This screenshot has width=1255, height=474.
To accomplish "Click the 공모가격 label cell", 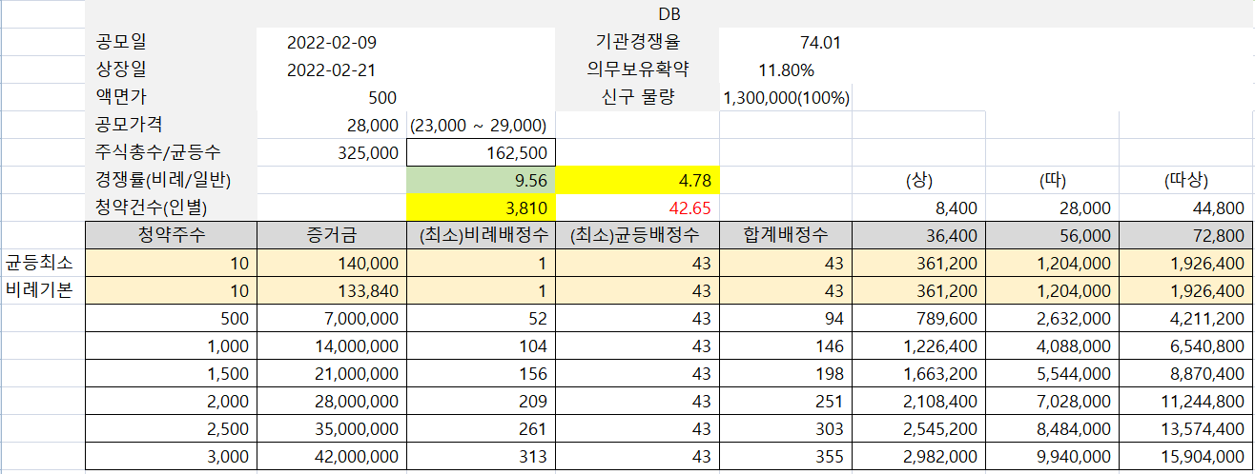I will pyautogui.click(x=171, y=125).
